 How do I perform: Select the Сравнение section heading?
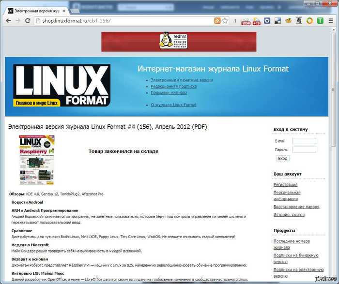coord(22,231)
